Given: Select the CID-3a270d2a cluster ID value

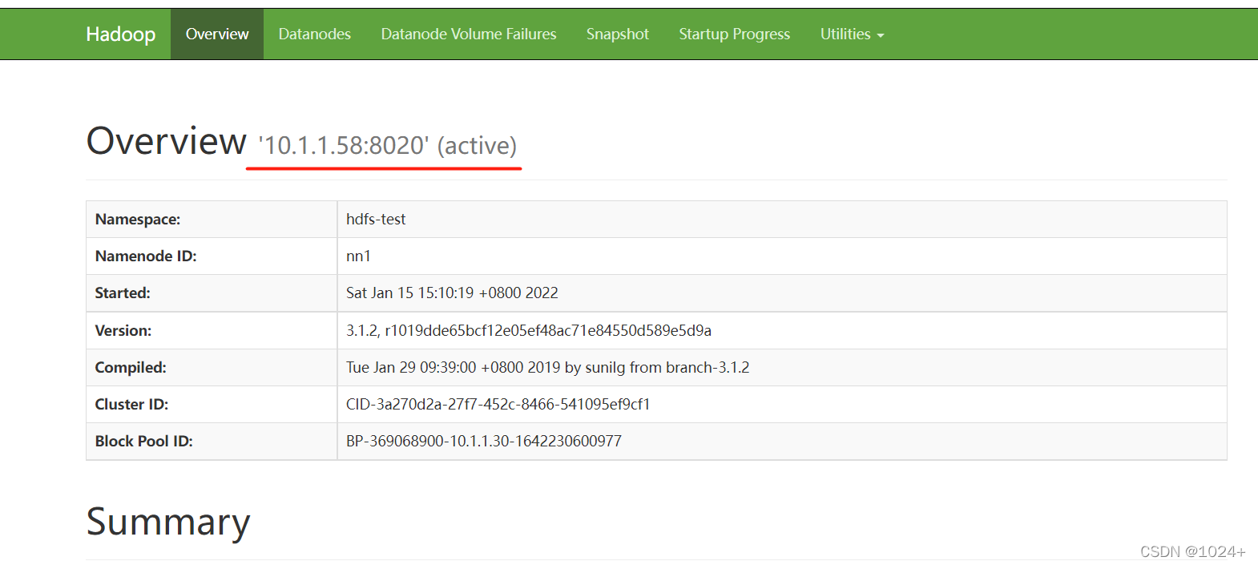Looking at the screenshot, I should pyautogui.click(x=498, y=405).
